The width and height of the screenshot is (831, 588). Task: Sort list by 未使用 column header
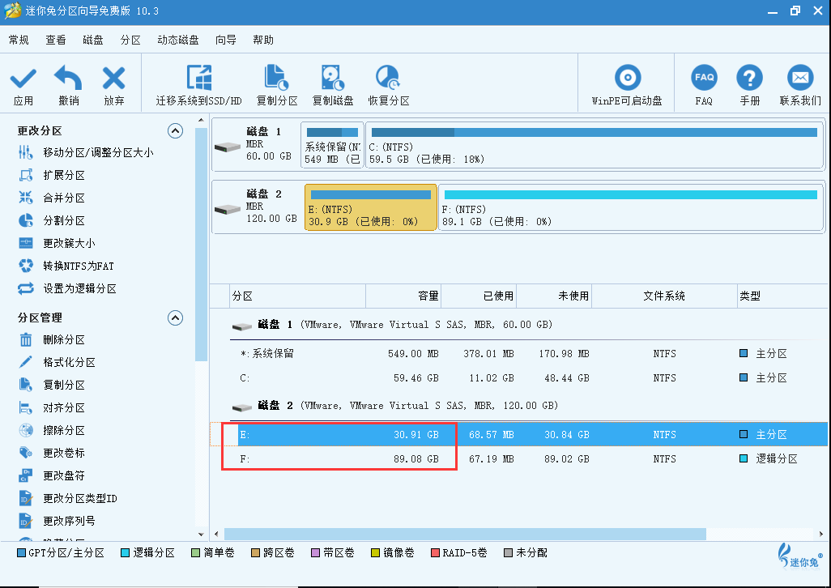pyautogui.click(x=554, y=296)
